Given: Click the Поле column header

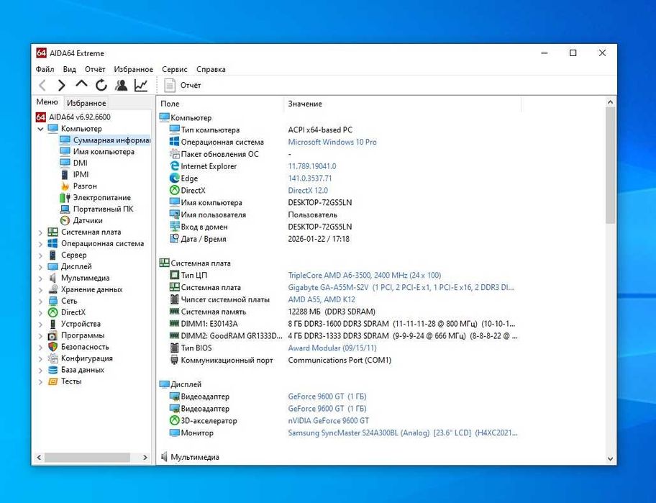Looking at the screenshot, I should 221,104.
